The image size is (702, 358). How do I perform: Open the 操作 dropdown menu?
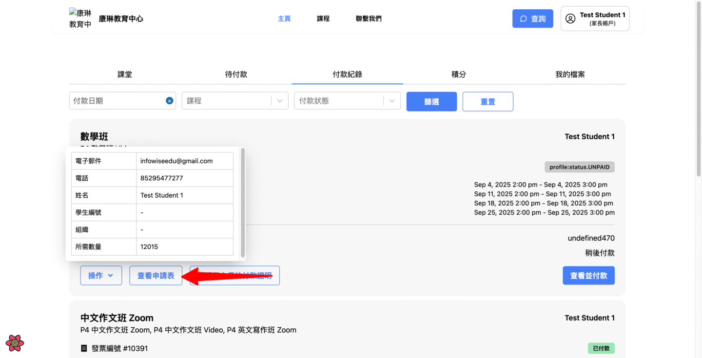[x=101, y=276]
